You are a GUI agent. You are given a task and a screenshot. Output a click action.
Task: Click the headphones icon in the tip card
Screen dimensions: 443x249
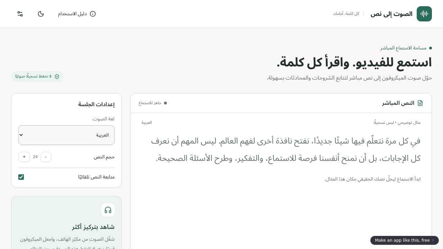[x=108, y=210]
